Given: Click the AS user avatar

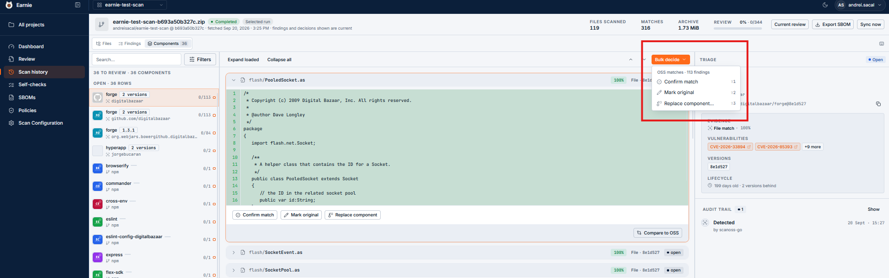Looking at the screenshot, I should pos(841,5).
